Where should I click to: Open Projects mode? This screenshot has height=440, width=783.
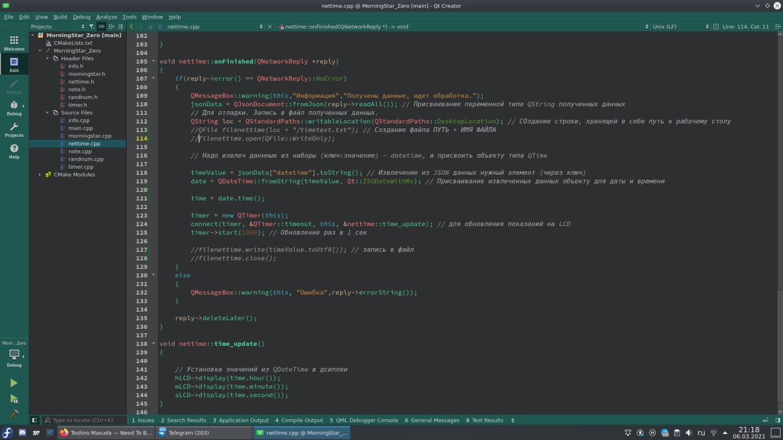(14, 130)
